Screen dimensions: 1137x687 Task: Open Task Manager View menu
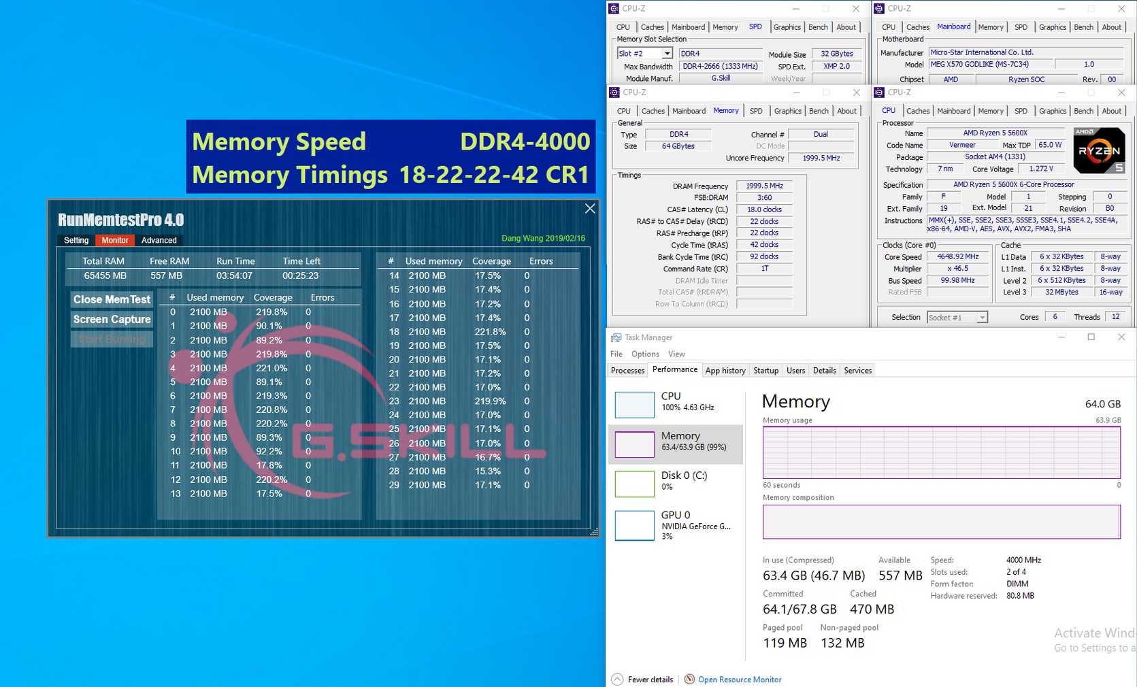tap(676, 354)
